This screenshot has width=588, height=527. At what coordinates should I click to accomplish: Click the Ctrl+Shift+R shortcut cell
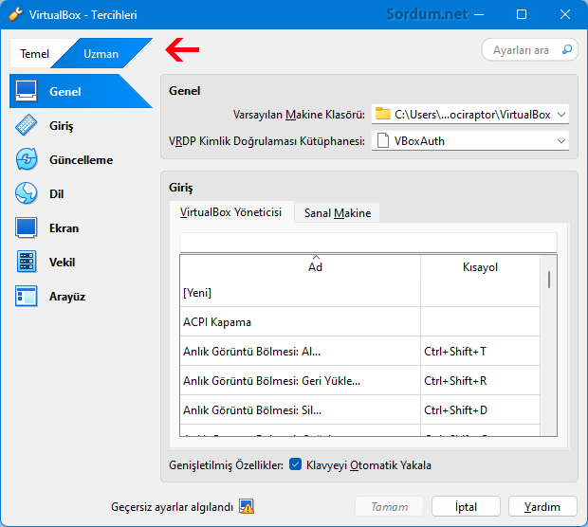click(480, 380)
